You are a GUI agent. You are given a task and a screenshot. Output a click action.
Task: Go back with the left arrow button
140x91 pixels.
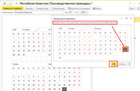coord(5,3)
